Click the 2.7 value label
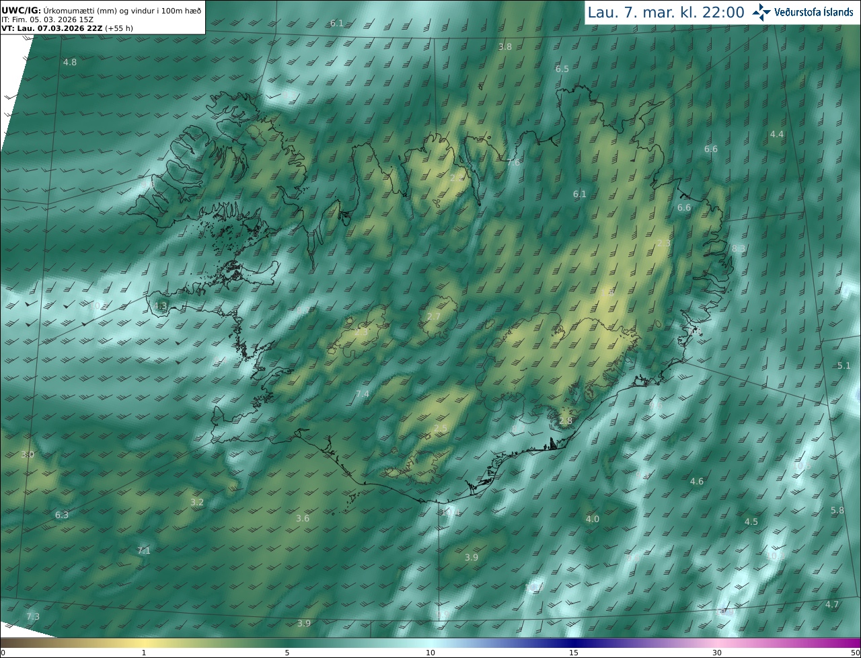 pos(434,316)
